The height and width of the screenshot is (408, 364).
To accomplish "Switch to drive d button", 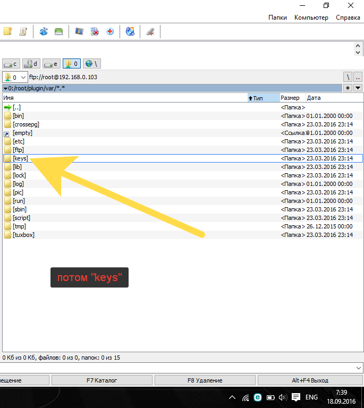I will [x=31, y=64].
